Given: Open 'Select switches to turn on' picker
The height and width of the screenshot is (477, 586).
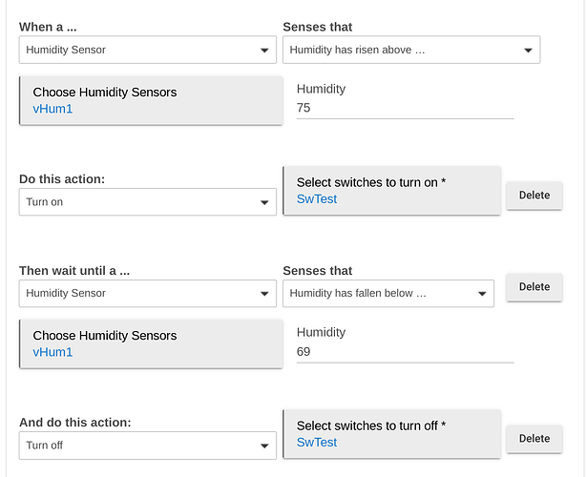Looking at the screenshot, I should pyautogui.click(x=391, y=191).
